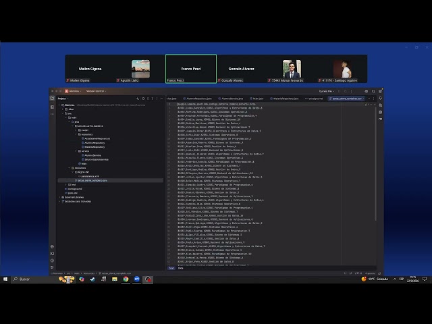Open File Explorer from the taskbar
This screenshot has width=432, height=324.
click(x=115, y=279)
